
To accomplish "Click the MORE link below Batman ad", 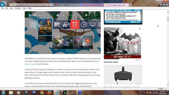I will [x=138, y=60].
